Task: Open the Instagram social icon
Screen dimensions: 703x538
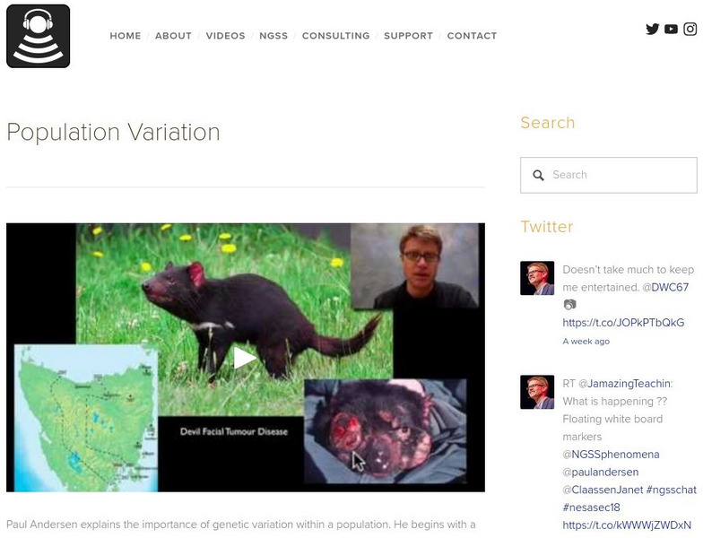Action: click(x=690, y=29)
